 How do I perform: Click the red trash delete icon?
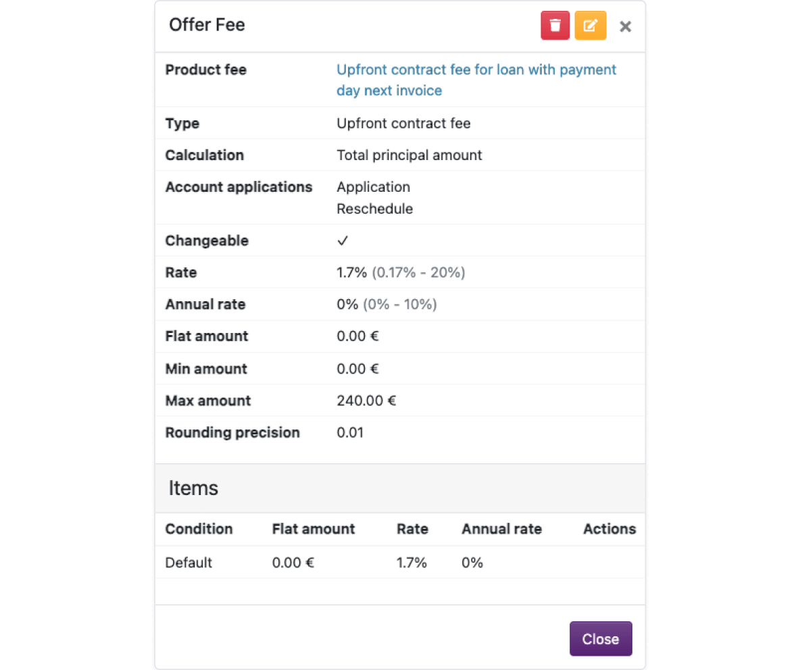[x=555, y=26]
